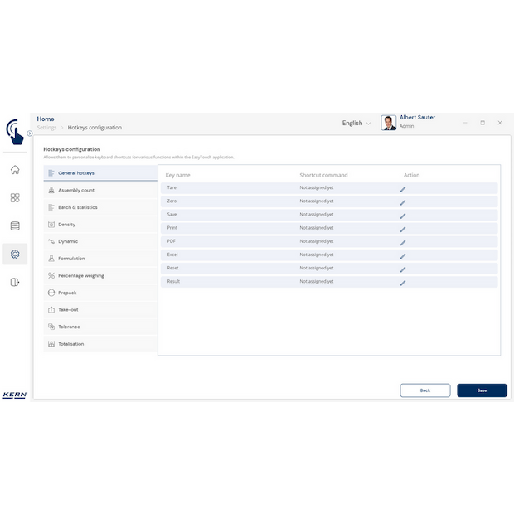Screen dimensions: 514x514
Task: Select the Assembly count hotkeys tab
Action: click(x=76, y=190)
